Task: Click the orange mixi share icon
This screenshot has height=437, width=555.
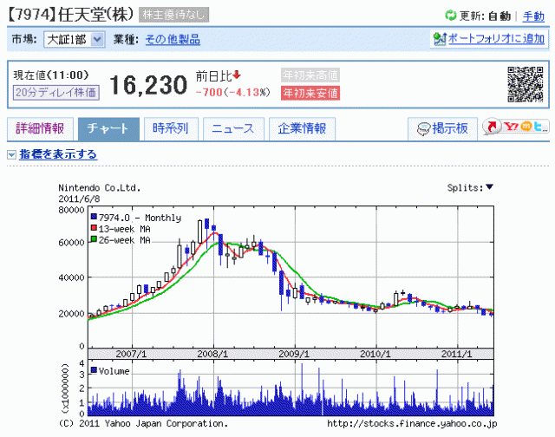Action: [x=526, y=127]
